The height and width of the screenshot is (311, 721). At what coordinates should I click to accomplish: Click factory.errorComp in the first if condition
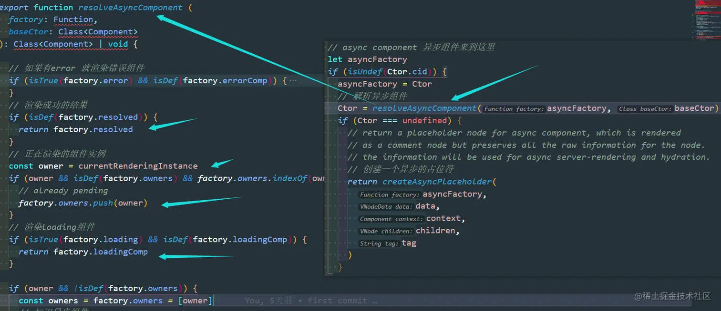pyautogui.click(x=225, y=80)
